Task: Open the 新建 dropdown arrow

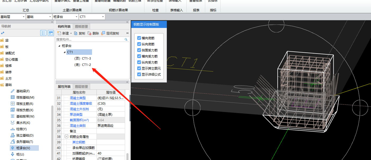Action: click(x=71, y=33)
